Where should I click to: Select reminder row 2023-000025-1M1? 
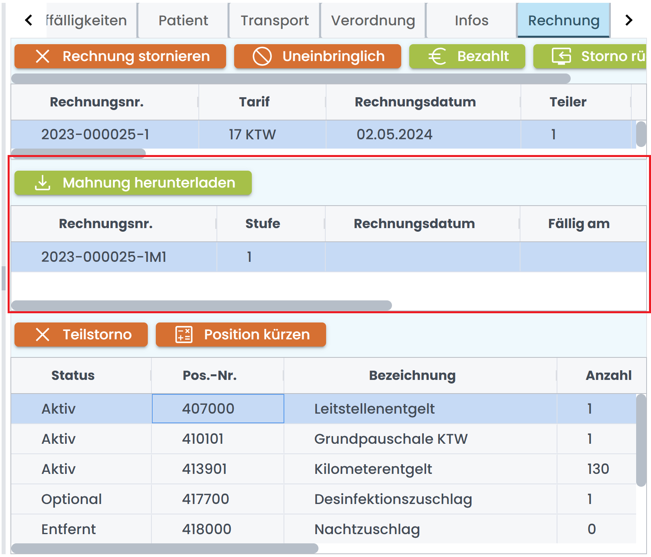pyautogui.click(x=104, y=257)
